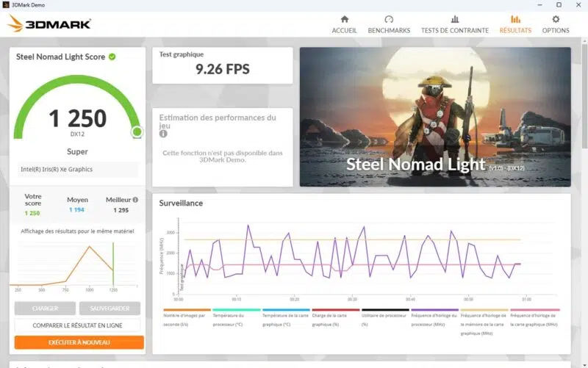
Task: Click the Charger button
Action: 45,309
